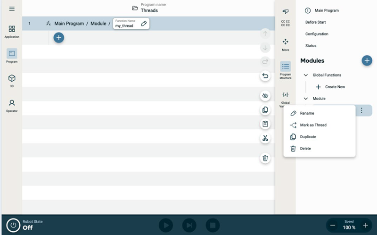Open the Application section

click(x=12, y=32)
